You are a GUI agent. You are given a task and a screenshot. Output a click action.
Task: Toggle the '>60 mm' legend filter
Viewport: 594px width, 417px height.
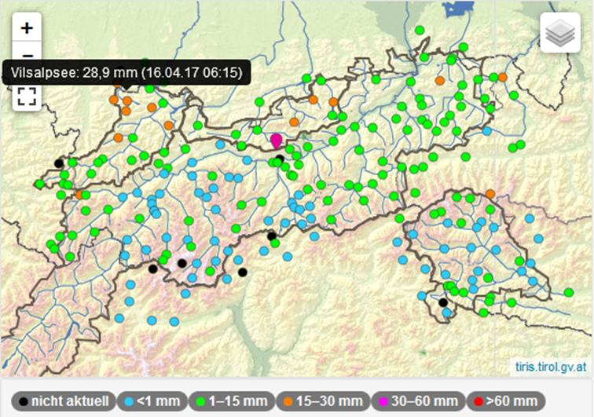[506, 401]
